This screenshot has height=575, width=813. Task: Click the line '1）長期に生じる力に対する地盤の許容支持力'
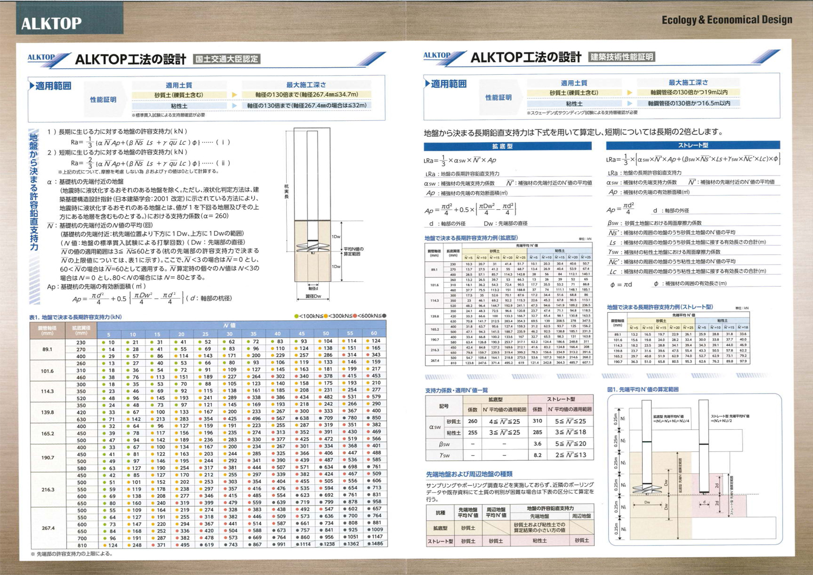coord(118,132)
